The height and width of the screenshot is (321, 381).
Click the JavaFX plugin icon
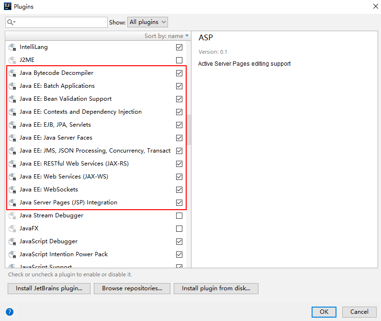tap(12, 228)
